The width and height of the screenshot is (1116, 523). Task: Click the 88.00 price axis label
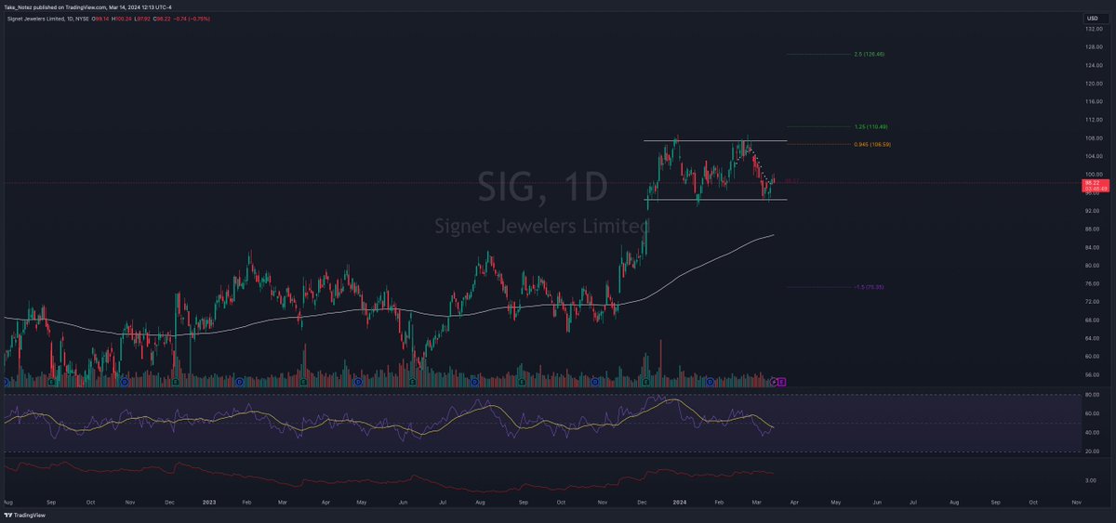point(1092,229)
